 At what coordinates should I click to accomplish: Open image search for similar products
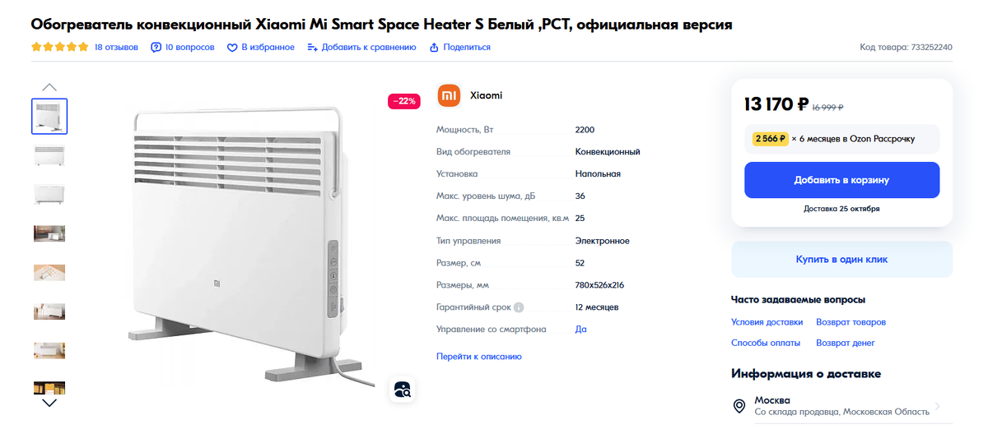pos(403,390)
